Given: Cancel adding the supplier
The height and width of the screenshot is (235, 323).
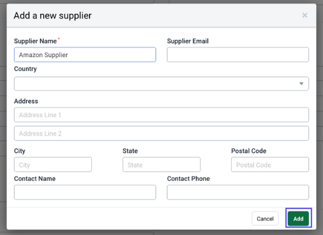Looking at the screenshot, I should click(265, 218).
